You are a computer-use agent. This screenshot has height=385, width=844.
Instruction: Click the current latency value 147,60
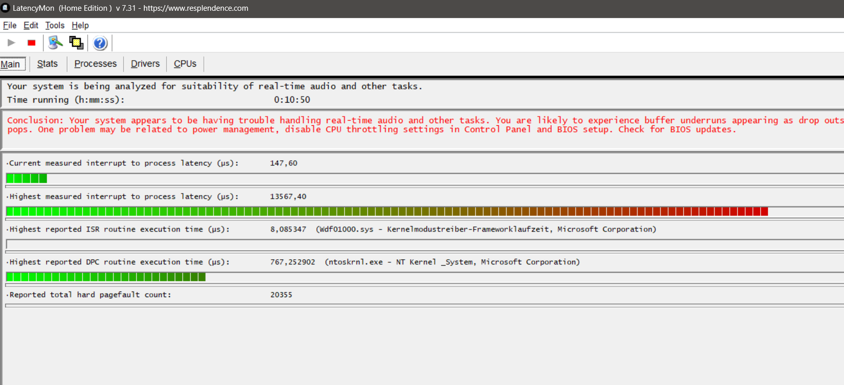click(x=284, y=163)
